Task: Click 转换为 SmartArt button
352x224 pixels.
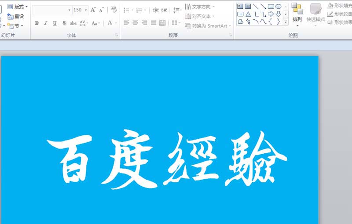Action: [x=208, y=26]
